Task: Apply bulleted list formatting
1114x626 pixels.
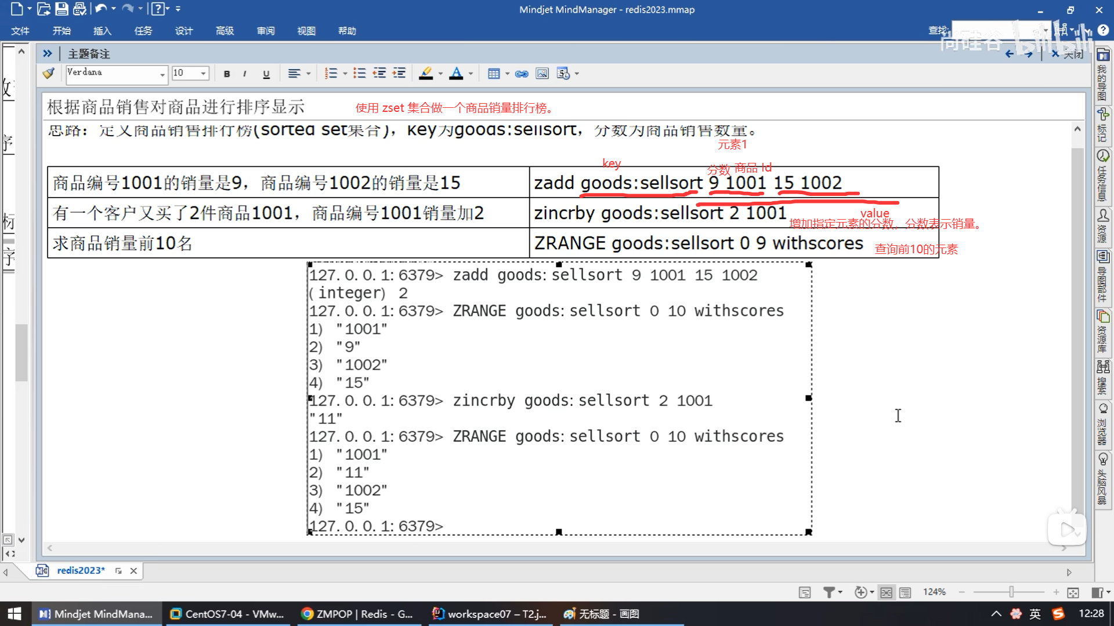Action: pyautogui.click(x=360, y=74)
